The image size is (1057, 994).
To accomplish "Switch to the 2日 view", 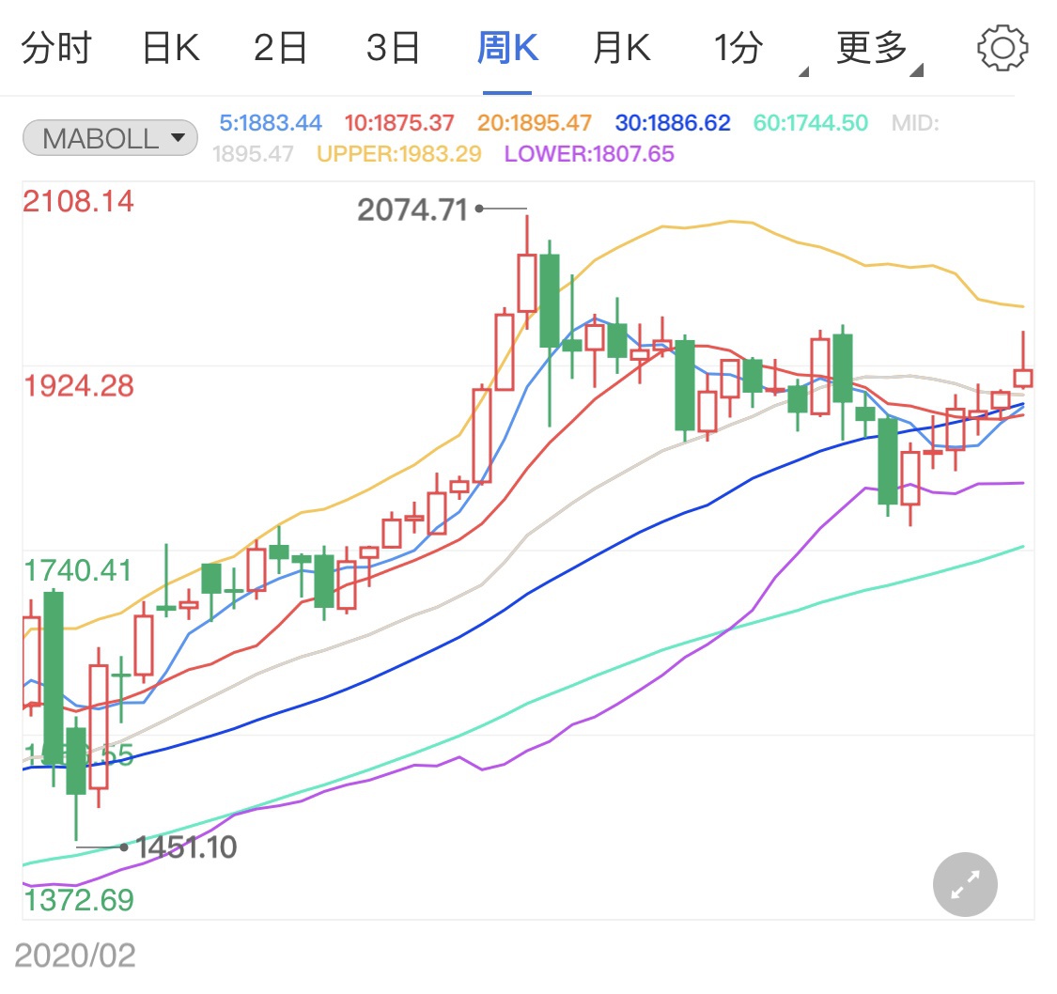I will coord(281,48).
